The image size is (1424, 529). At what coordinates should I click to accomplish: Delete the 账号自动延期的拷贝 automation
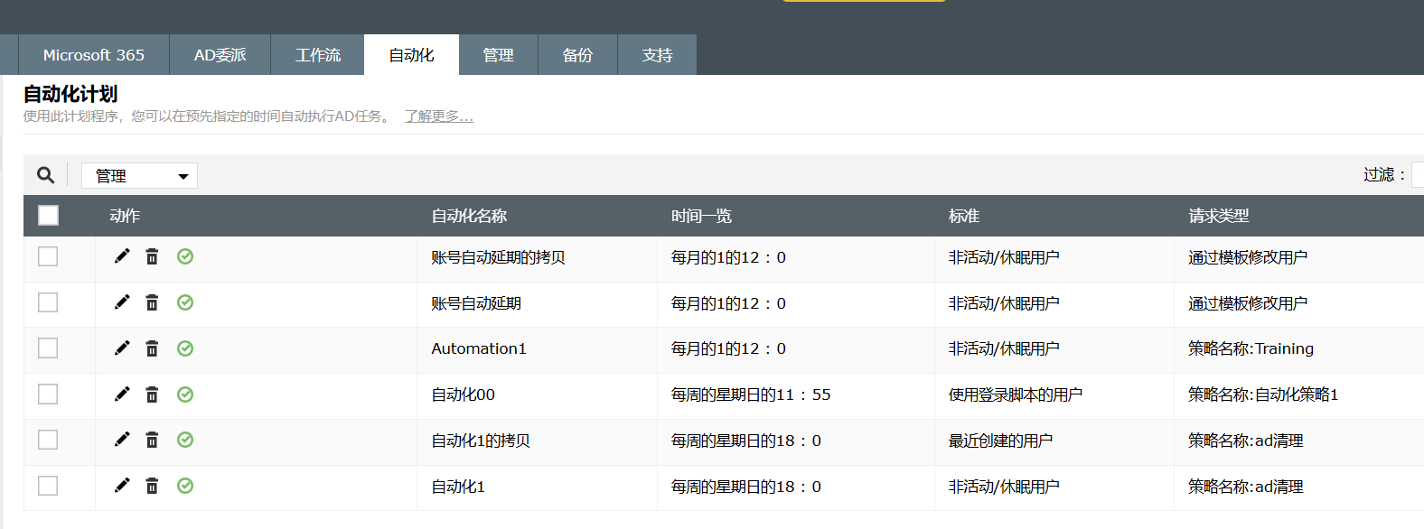pyautogui.click(x=152, y=256)
